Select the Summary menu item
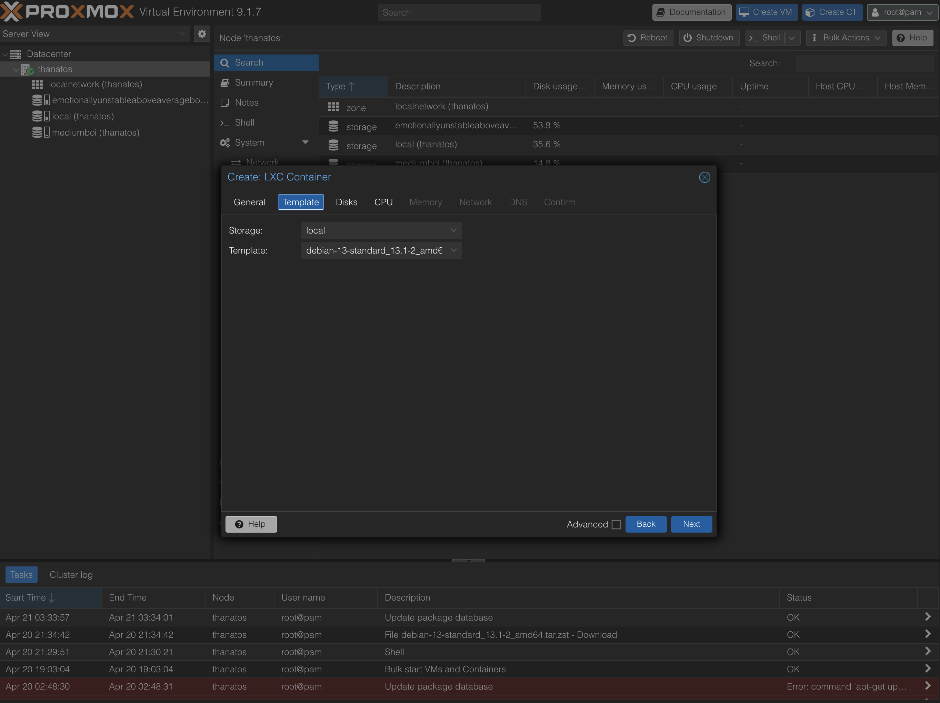 266,83
